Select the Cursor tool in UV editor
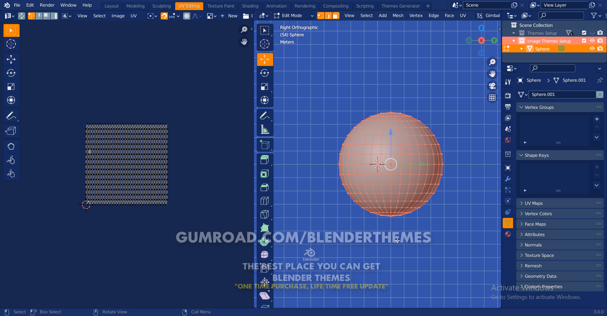Viewport: 607px width, 316px height. [11, 44]
